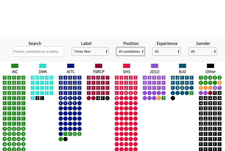Screen dimensions: 225x151
Task: Click the green square 7 in Other column
Action: [x=201, y=78]
